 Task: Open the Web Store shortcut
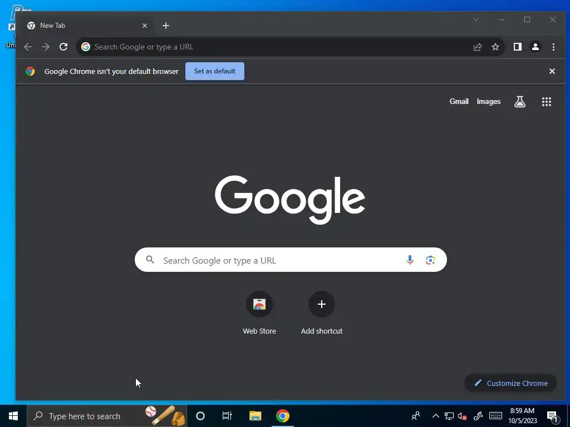(x=259, y=313)
